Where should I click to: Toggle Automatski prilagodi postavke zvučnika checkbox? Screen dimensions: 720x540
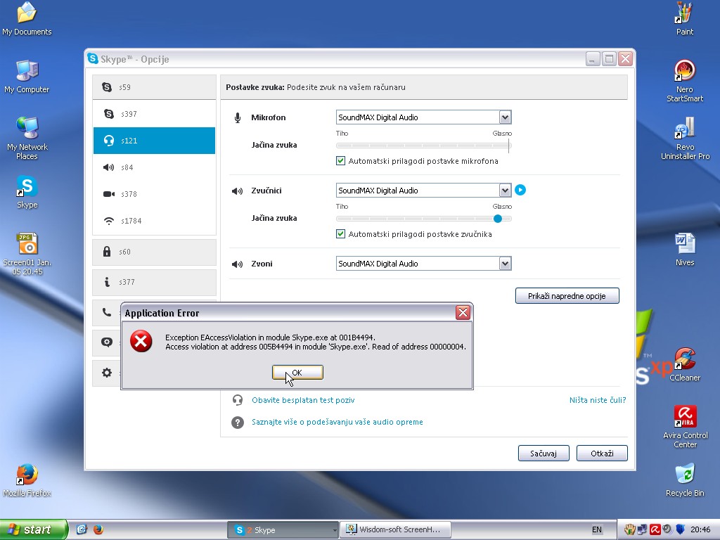[x=341, y=233]
